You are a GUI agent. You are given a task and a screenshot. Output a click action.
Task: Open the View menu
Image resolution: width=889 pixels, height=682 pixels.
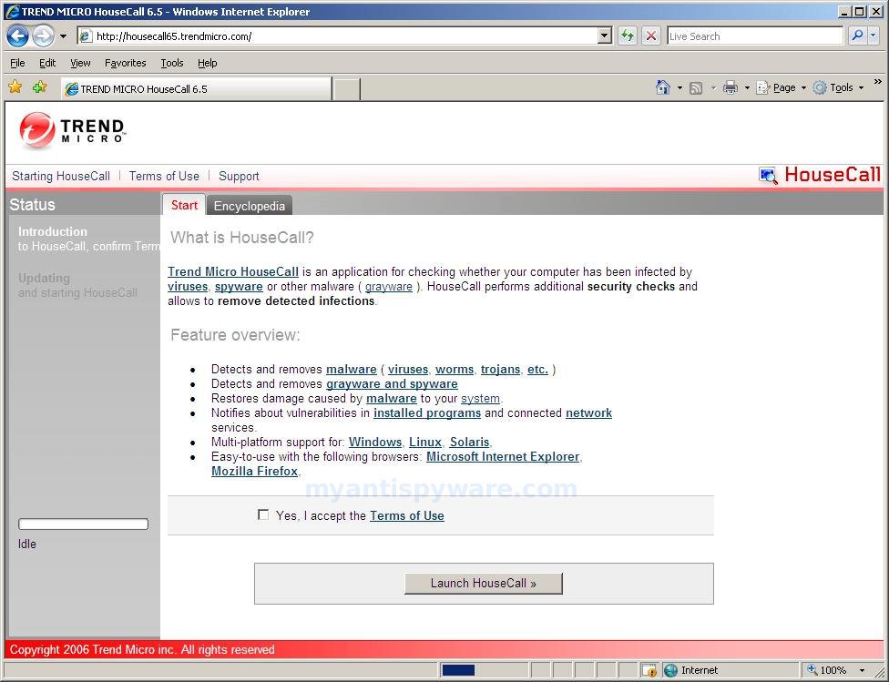point(80,63)
